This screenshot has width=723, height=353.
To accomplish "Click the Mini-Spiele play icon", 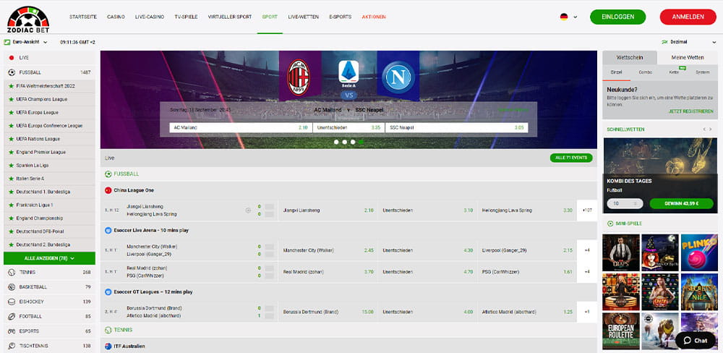I will click(610, 224).
